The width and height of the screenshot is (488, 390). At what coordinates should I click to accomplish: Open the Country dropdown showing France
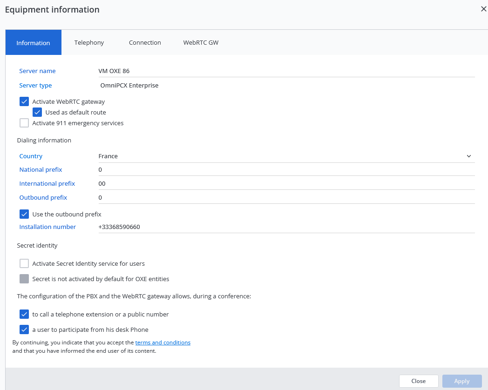click(286, 156)
